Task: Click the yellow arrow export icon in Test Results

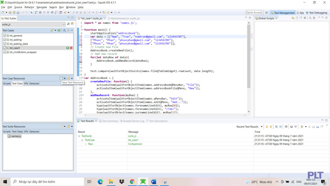Action: pos(302,127)
